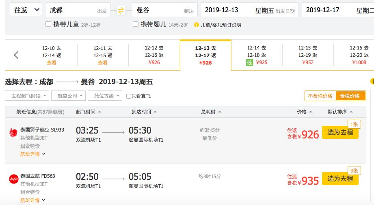Click 总耗时 column header
Viewport: 374px width, 205px height.
click(x=208, y=112)
